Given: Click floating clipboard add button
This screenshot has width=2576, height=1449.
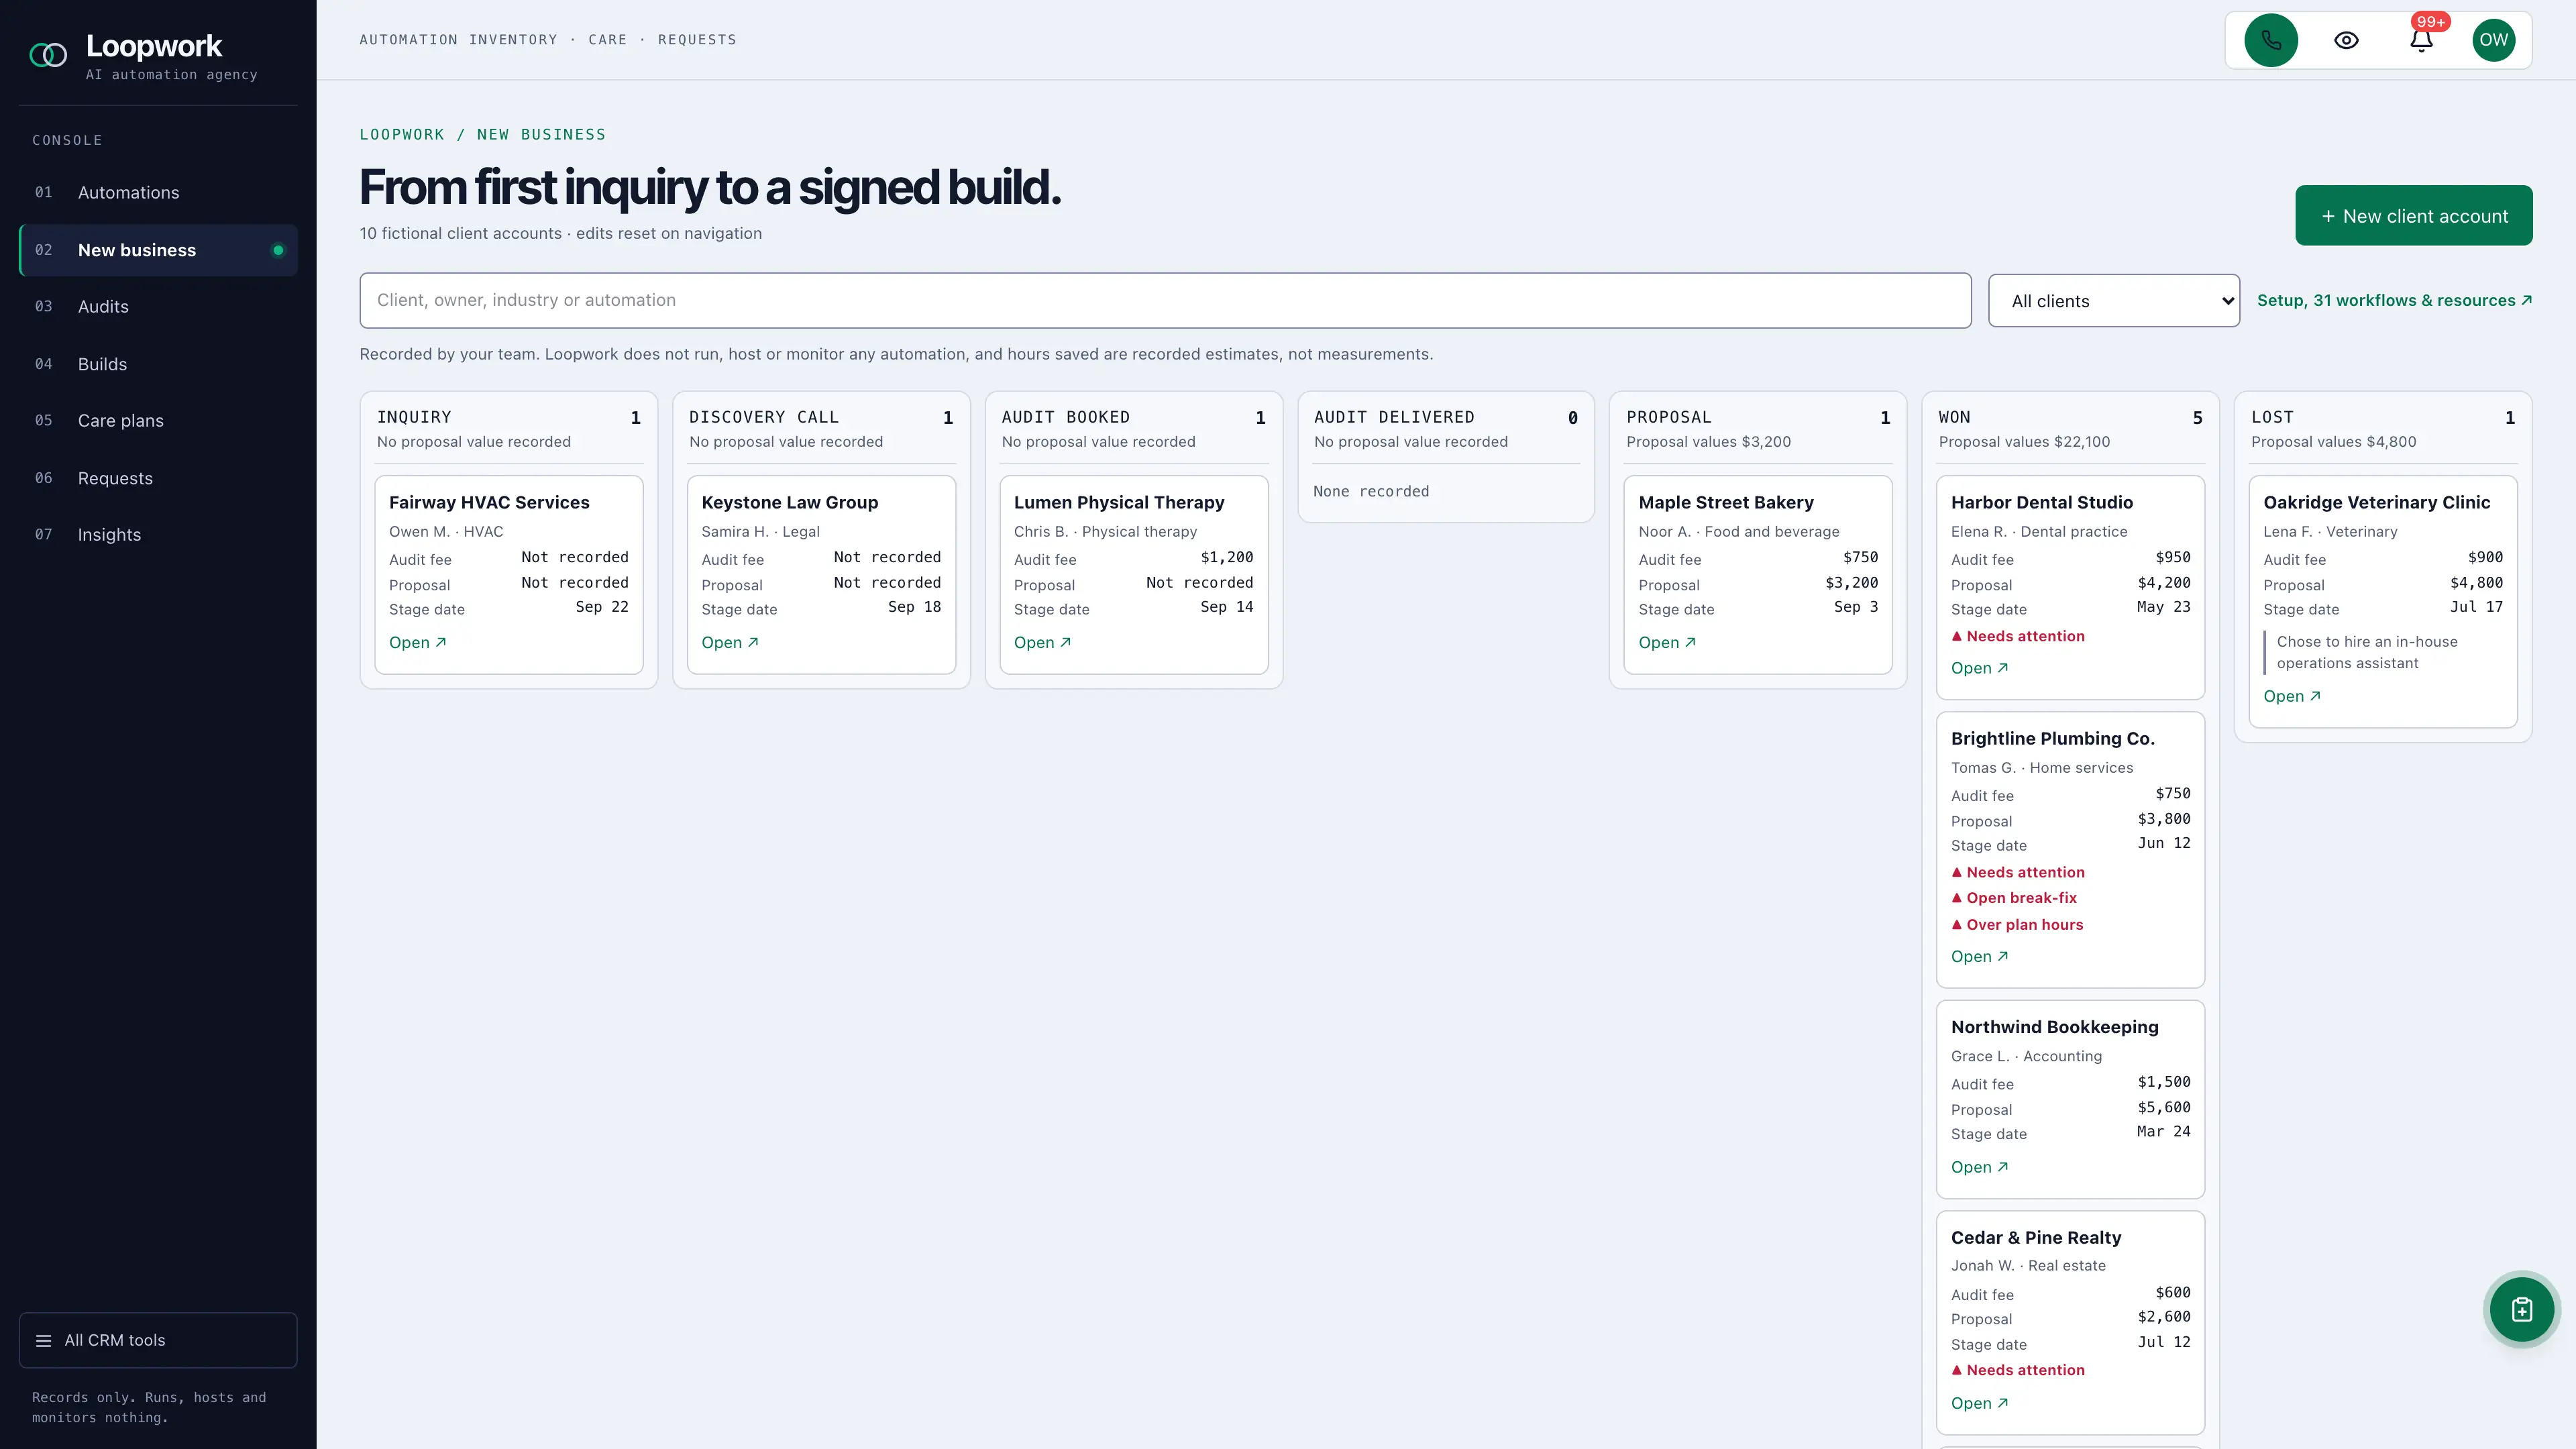Looking at the screenshot, I should click(2521, 1309).
